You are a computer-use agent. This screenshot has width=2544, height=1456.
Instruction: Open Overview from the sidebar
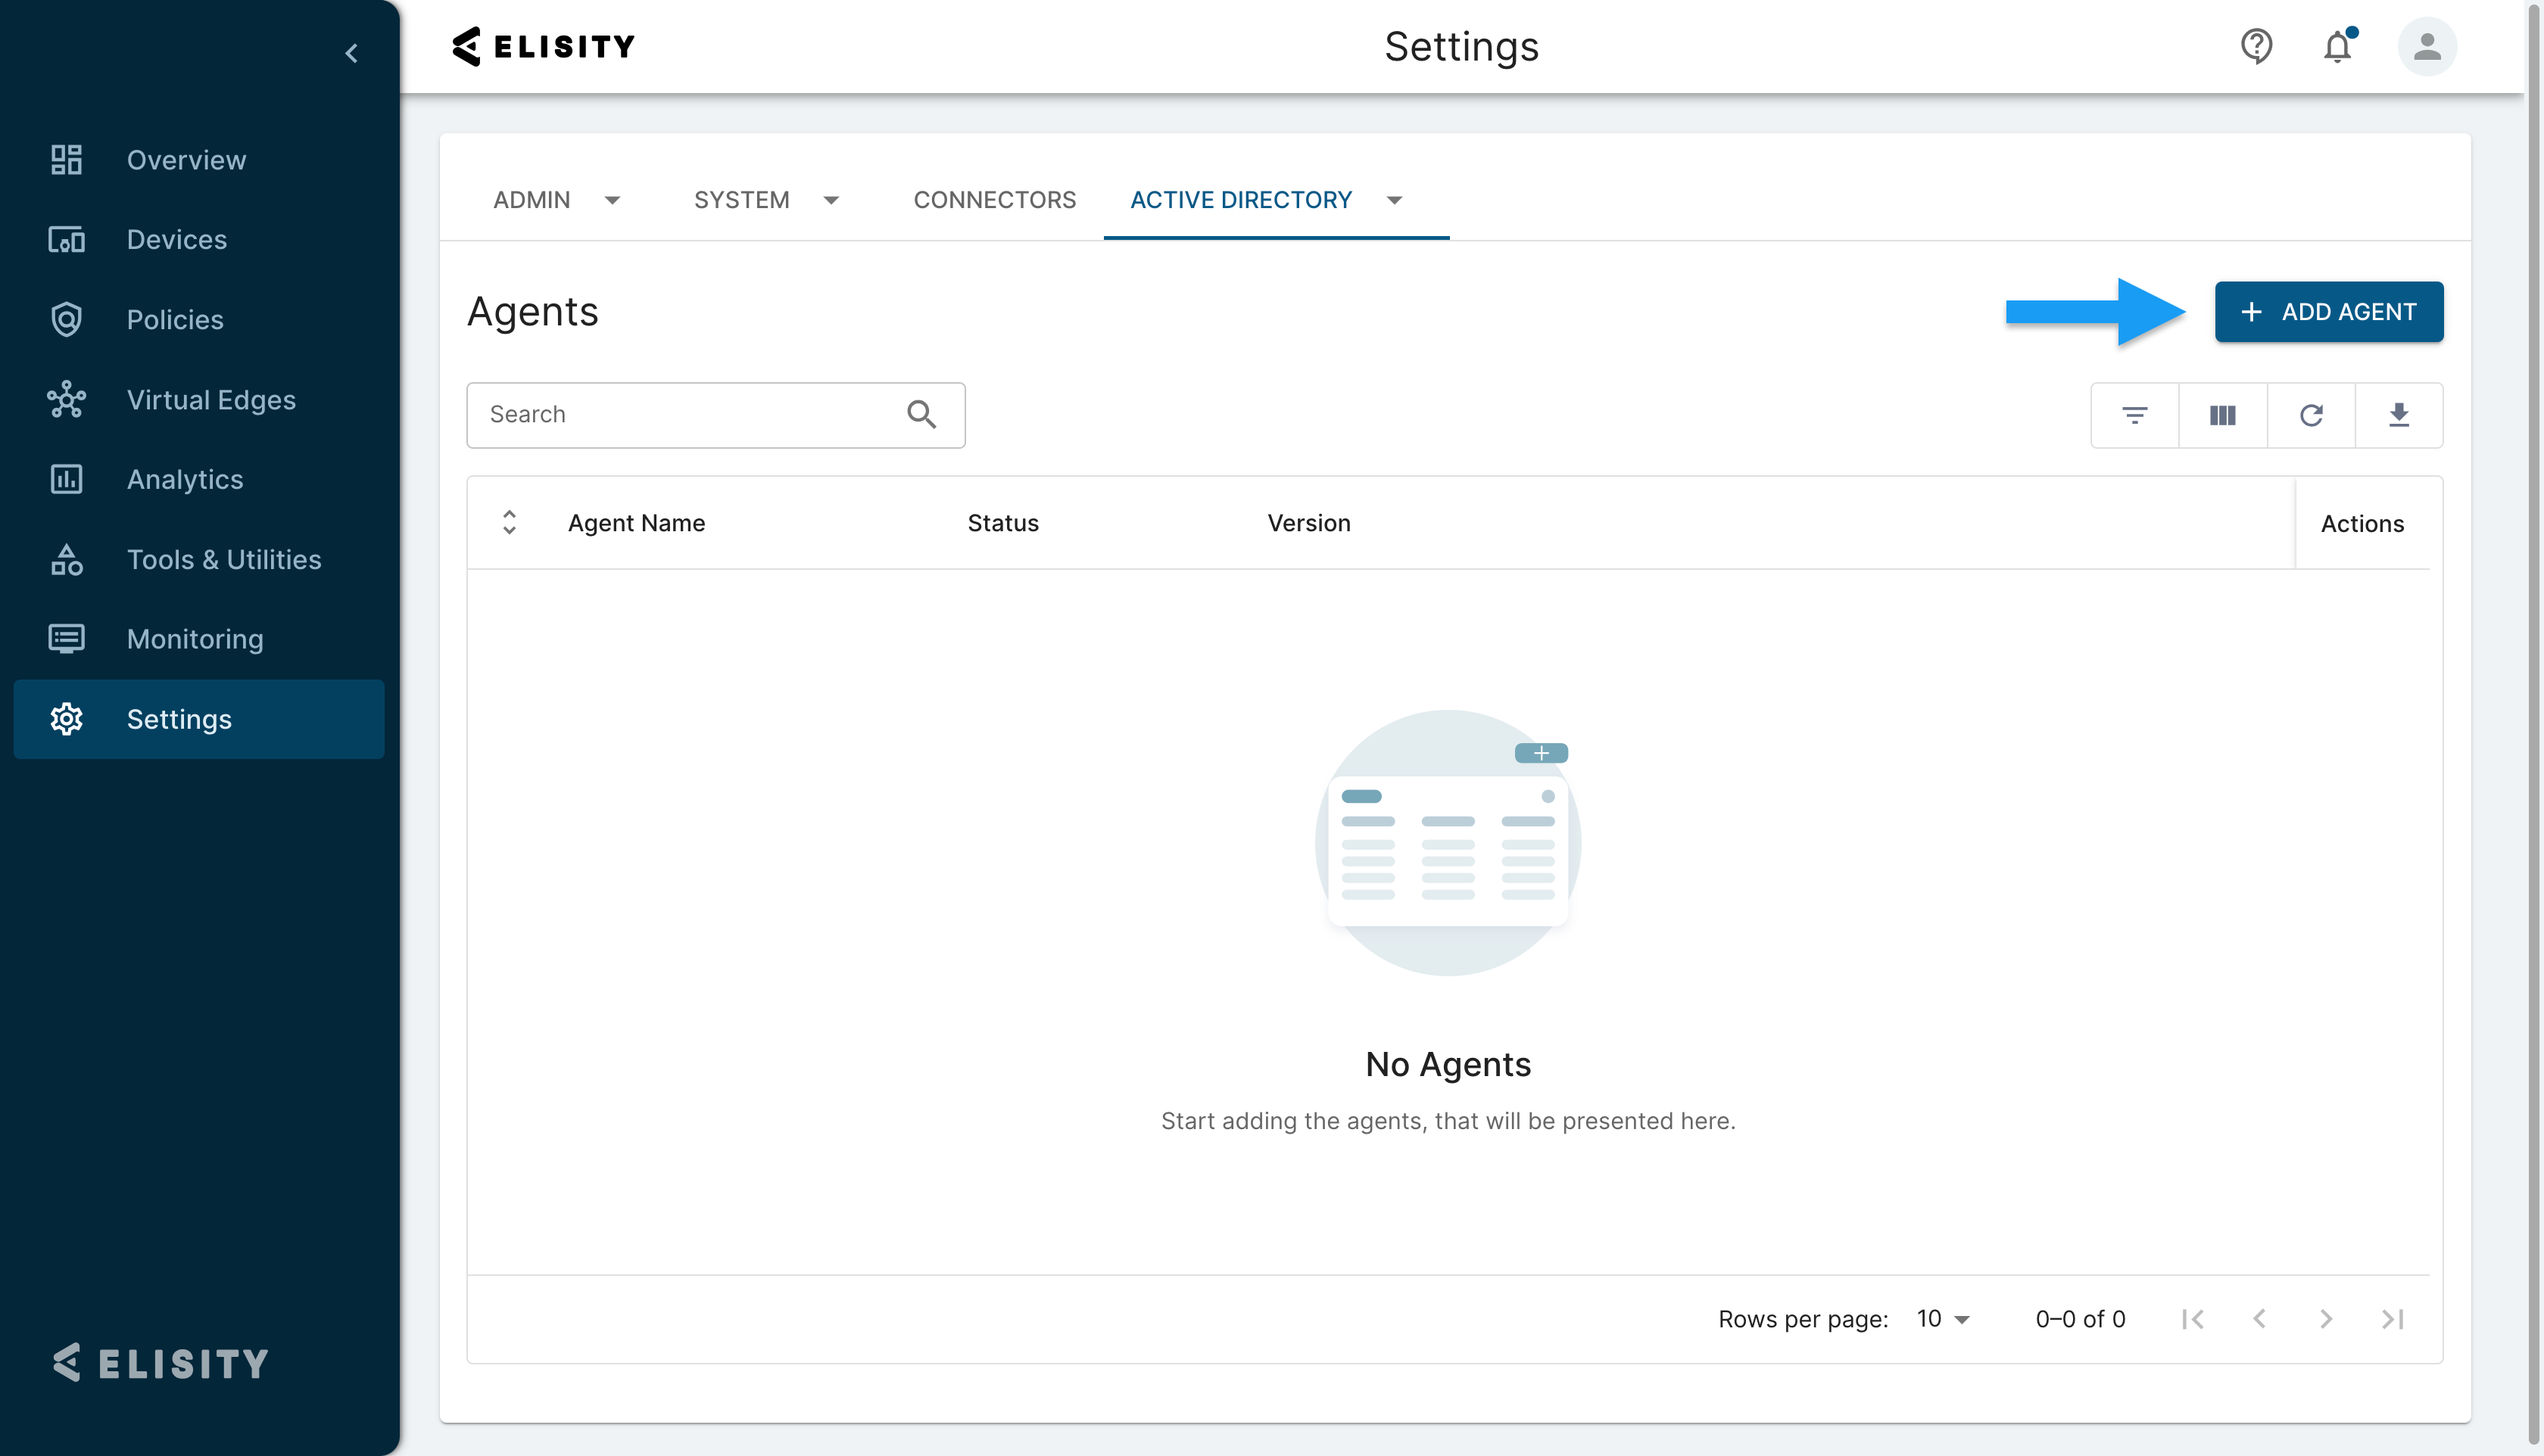[x=198, y=160]
